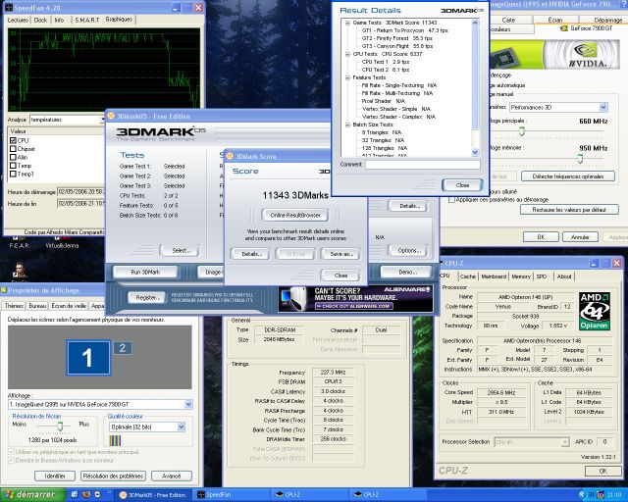Enable the Alim checkbox in SpeedFan

pyautogui.click(x=13, y=157)
